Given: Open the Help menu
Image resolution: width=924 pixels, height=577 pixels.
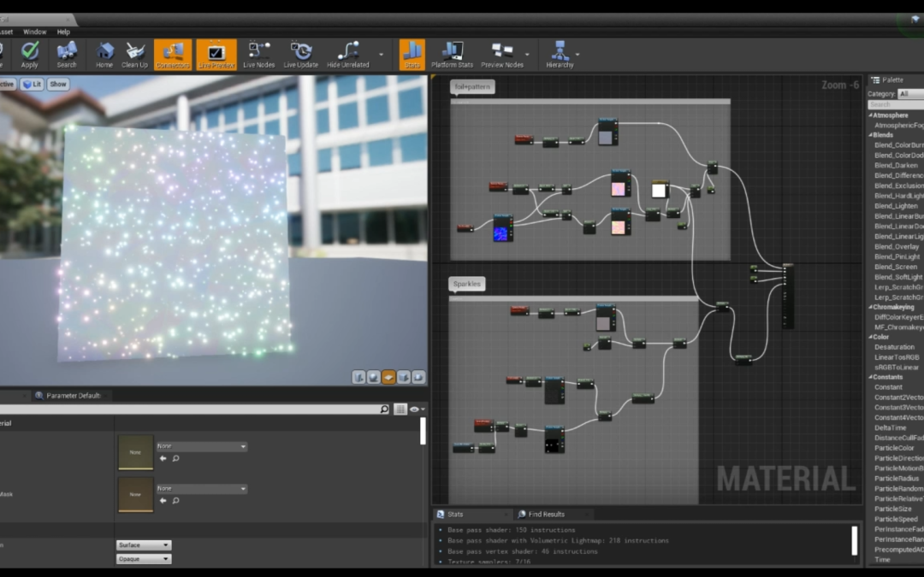Looking at the screenshot, I should click(x=63, y=32).
